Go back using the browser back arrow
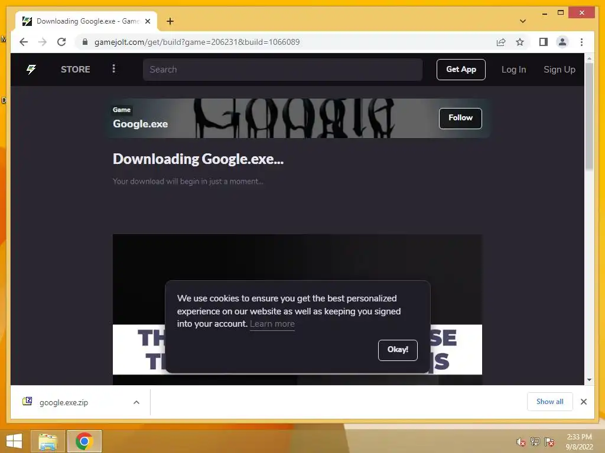Screen dimensions: 605x453 24,42
